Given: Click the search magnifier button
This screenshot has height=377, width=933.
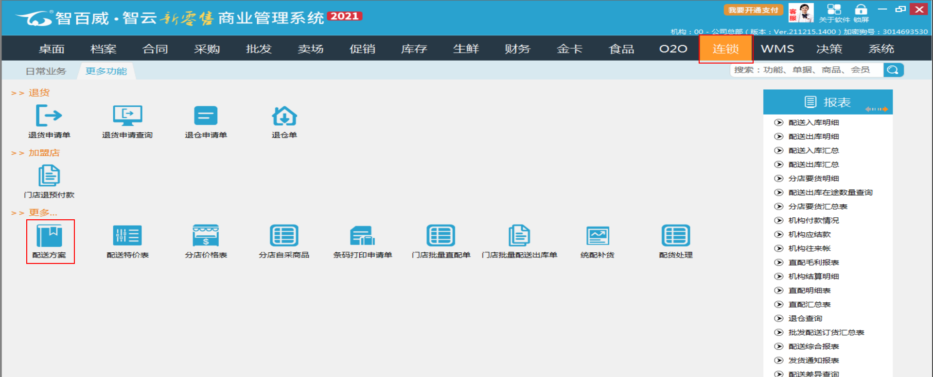Looking at the screenshot, I should point(893,70).
